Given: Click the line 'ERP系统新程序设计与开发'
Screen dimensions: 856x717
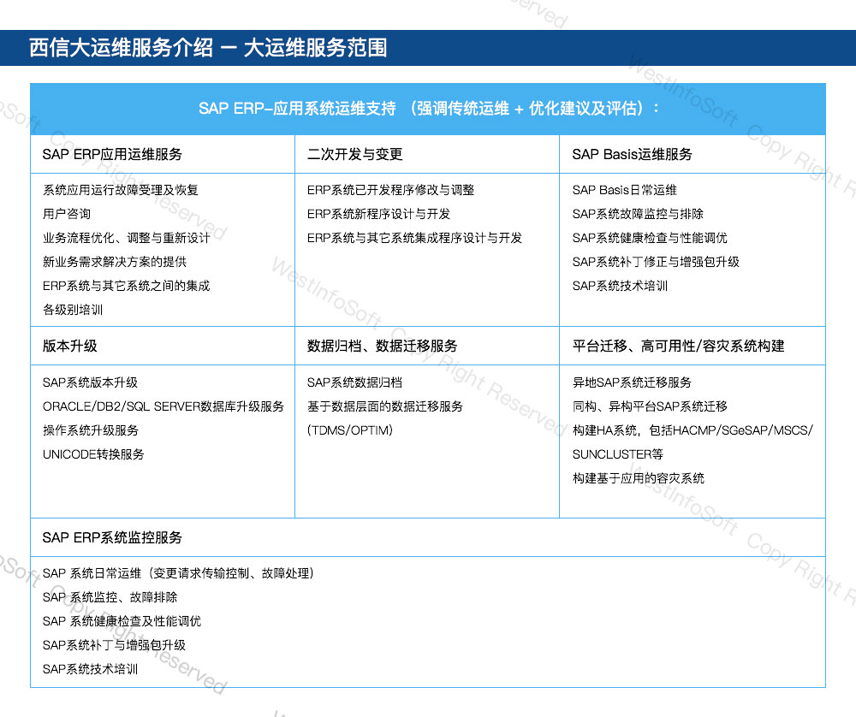Looking at the screenshot, I should pyautogui.click(x=379, y=214).
